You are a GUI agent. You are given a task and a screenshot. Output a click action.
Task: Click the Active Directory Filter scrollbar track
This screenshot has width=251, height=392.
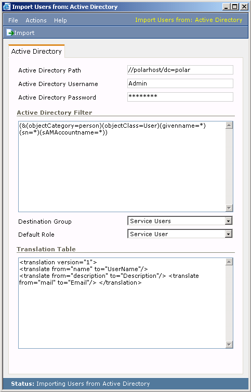[x=229, y=166]
